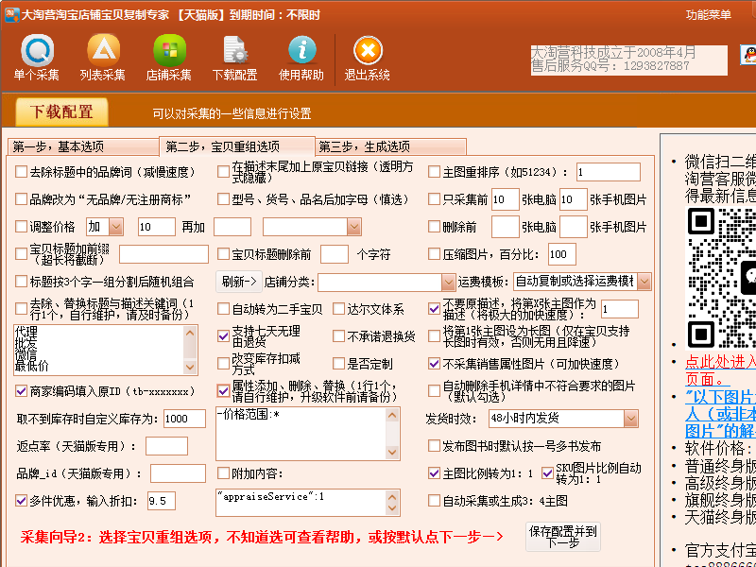
Task: Select the 店铺采集 toolbar icon
Action: (169, 50)
